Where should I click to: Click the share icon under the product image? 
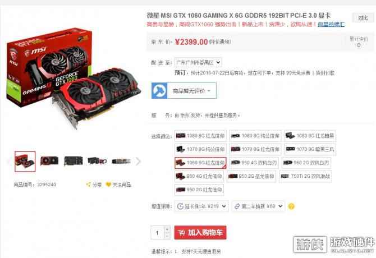pyautogui.click(x=89, y=185)
